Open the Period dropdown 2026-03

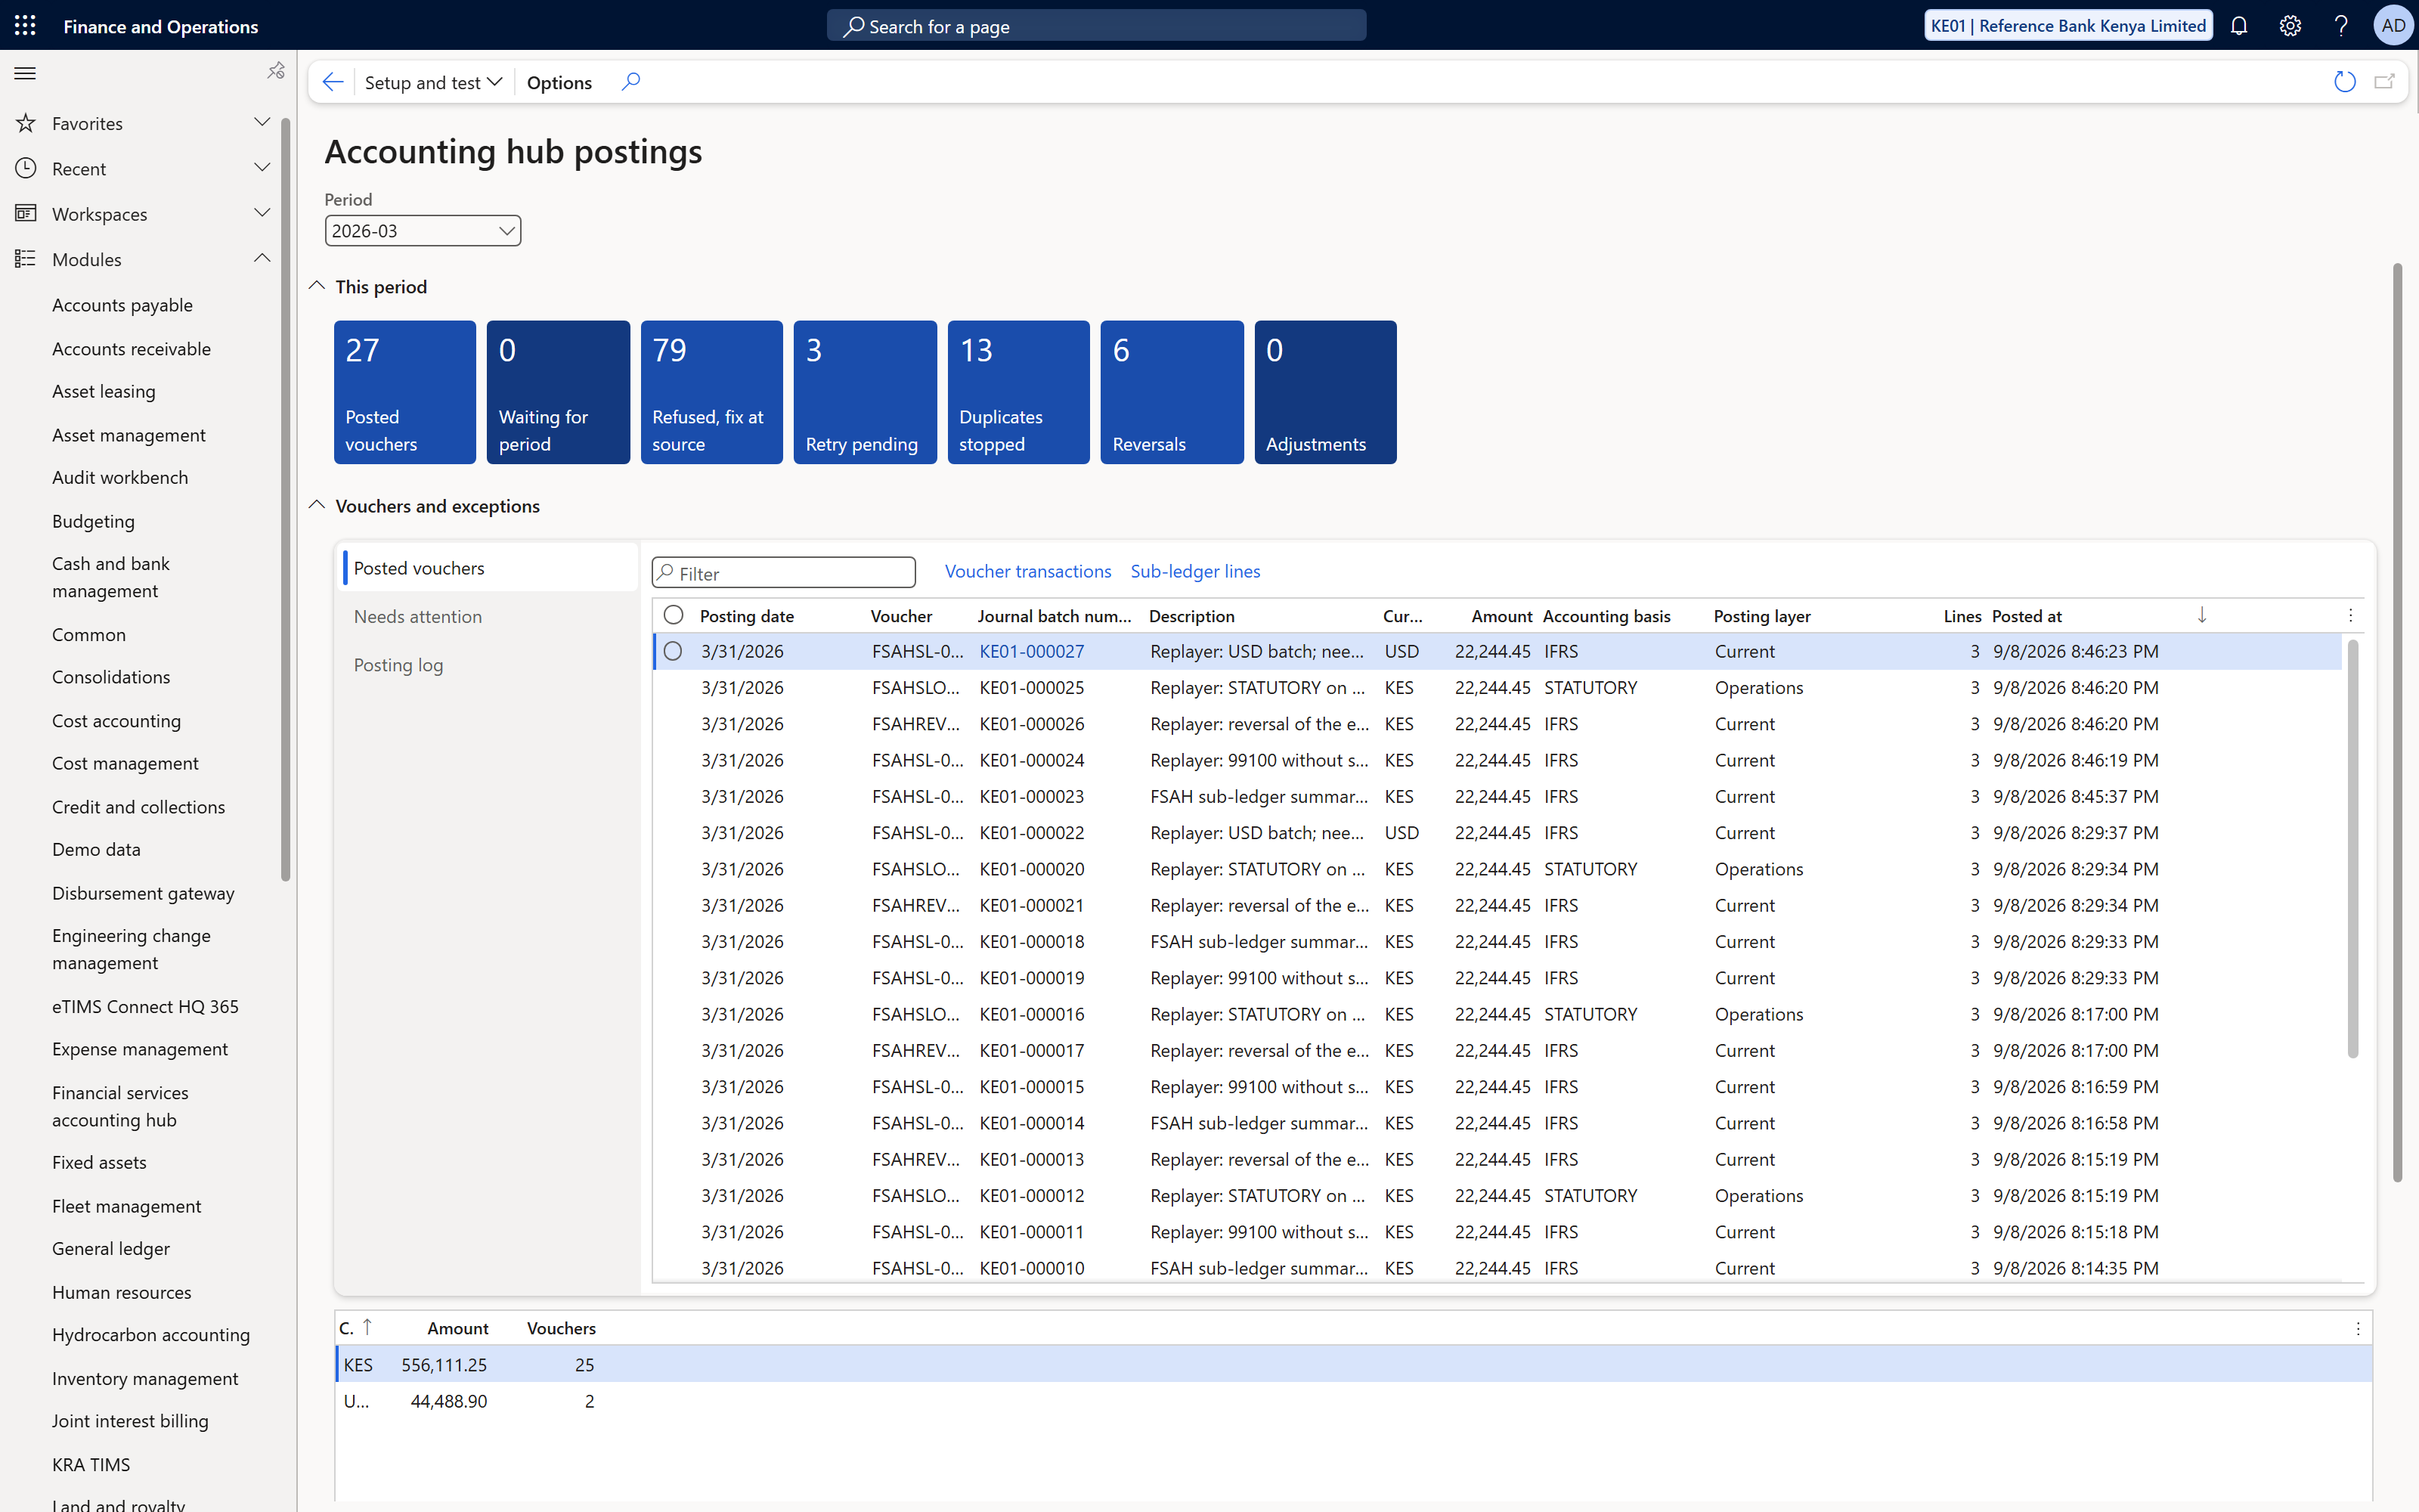[x=423, y=231]
